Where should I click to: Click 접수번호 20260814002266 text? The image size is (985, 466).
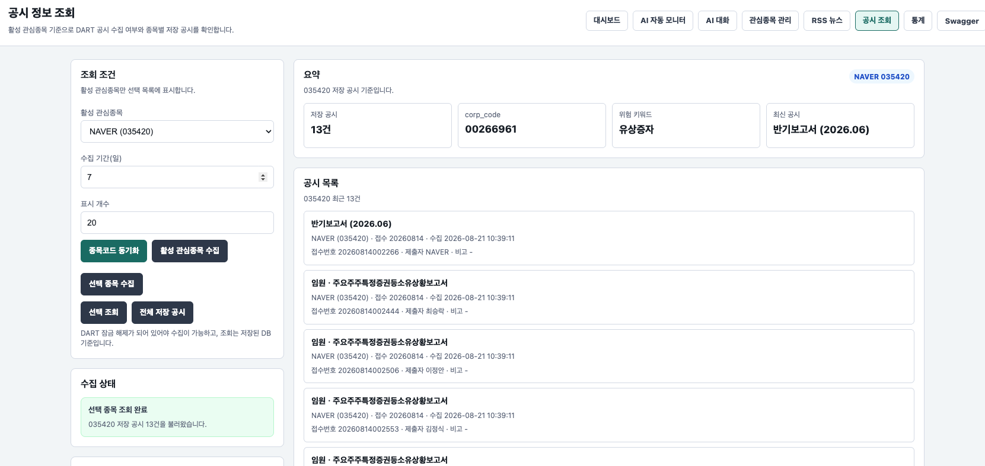tap(355, 252)
